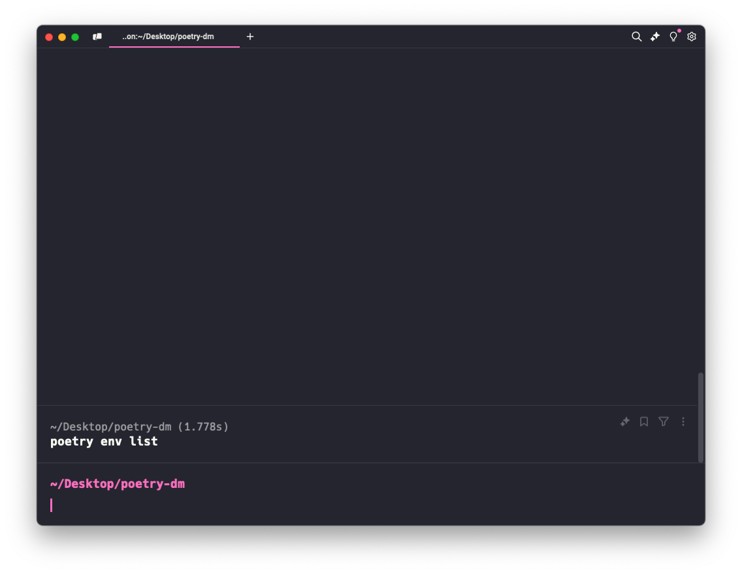Bookmark the poetry env list block

[x=643, y=421]
